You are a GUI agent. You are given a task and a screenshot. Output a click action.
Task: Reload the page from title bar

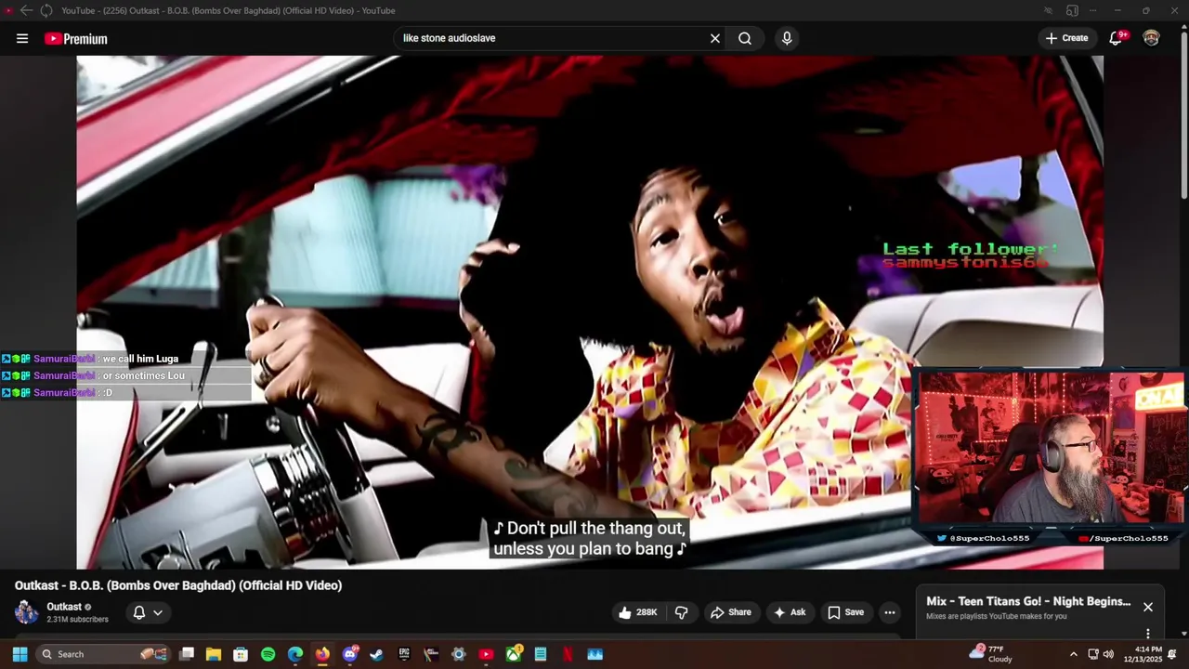pos(46,10)
